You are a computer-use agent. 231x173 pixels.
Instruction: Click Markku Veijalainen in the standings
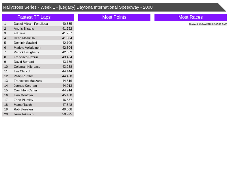click(x=27, y=48)
